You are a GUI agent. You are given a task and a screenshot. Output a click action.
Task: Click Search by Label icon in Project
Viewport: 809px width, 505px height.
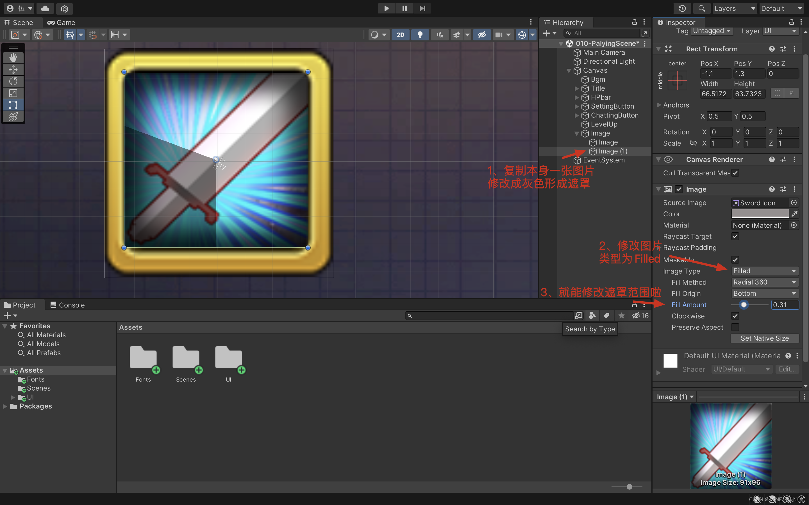(x=607, y=316)
